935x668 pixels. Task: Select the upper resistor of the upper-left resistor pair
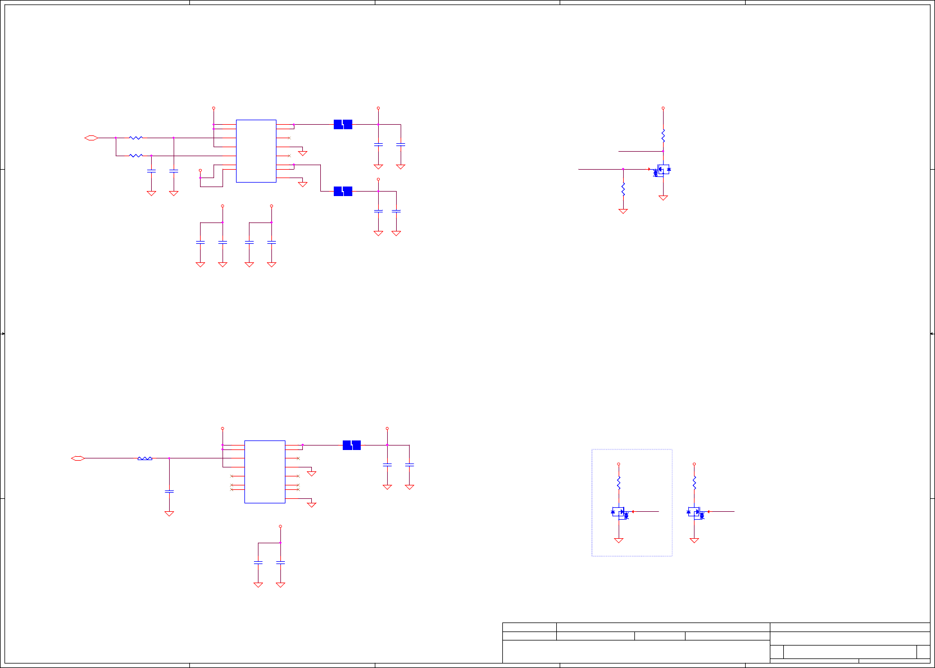tap(136, 138)
